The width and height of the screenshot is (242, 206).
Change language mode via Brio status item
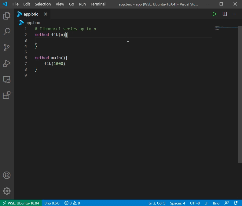coord(216,203)
